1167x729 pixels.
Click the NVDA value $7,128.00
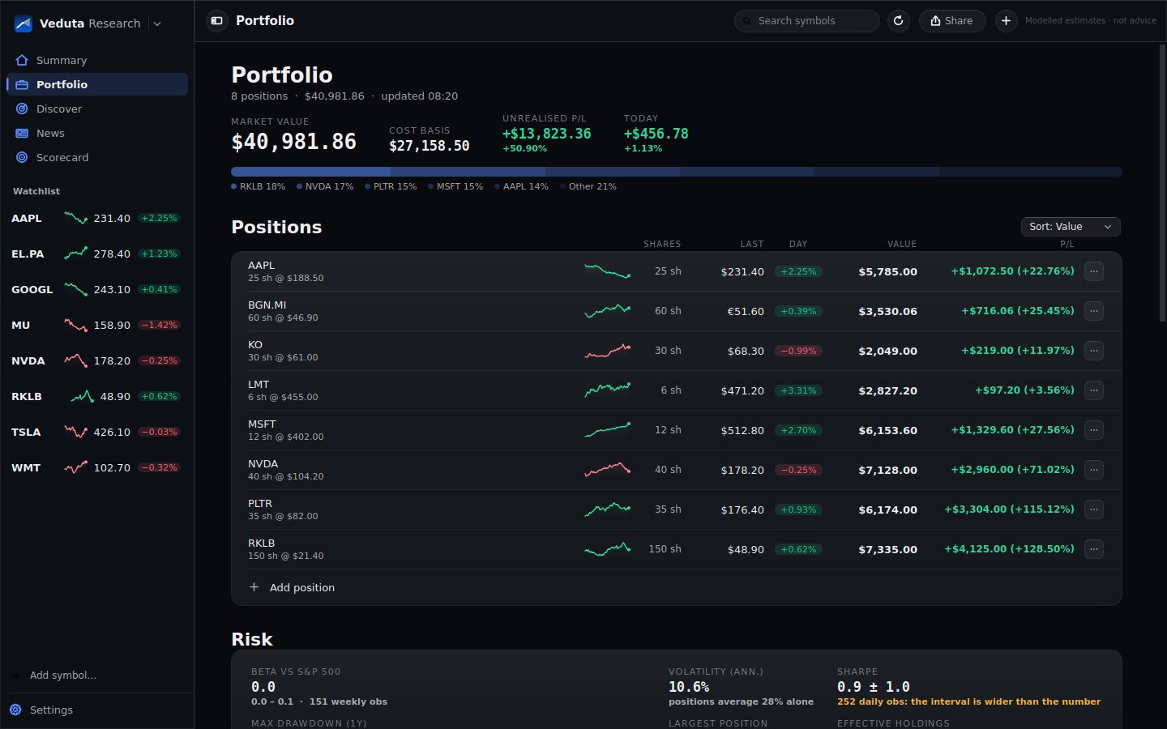click(x=887, y=470)
